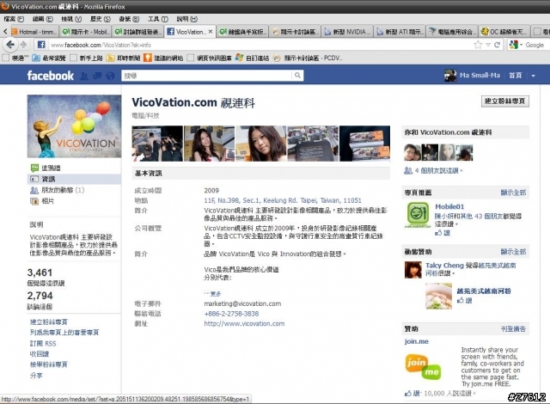The height and width of the screenshot is (404, 550).
Task: Open the third photo showing a woman's face
Action: point(261,144)
